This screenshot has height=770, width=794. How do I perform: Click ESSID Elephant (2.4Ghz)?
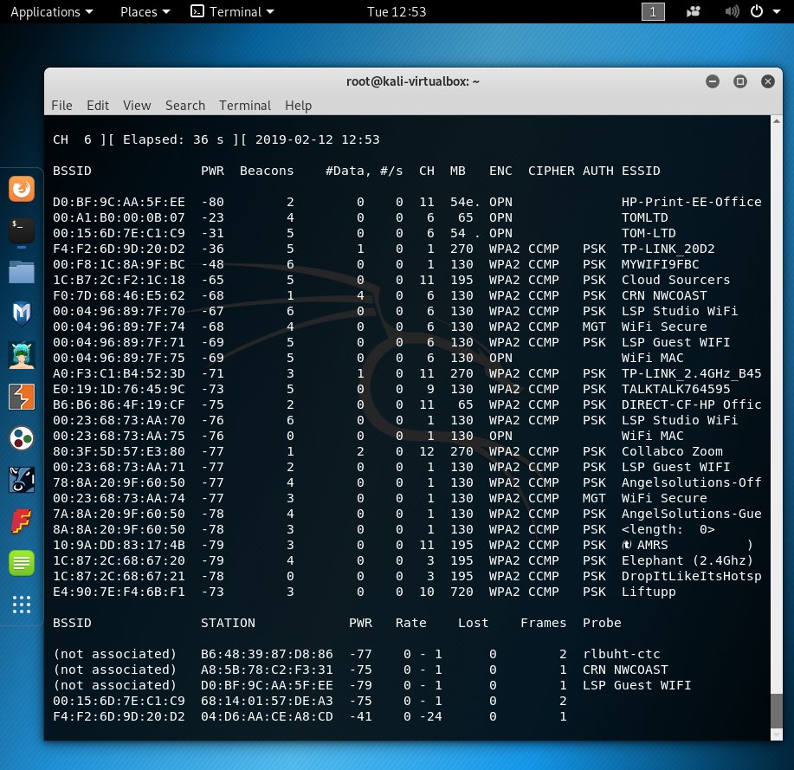[x=687, y=560]
